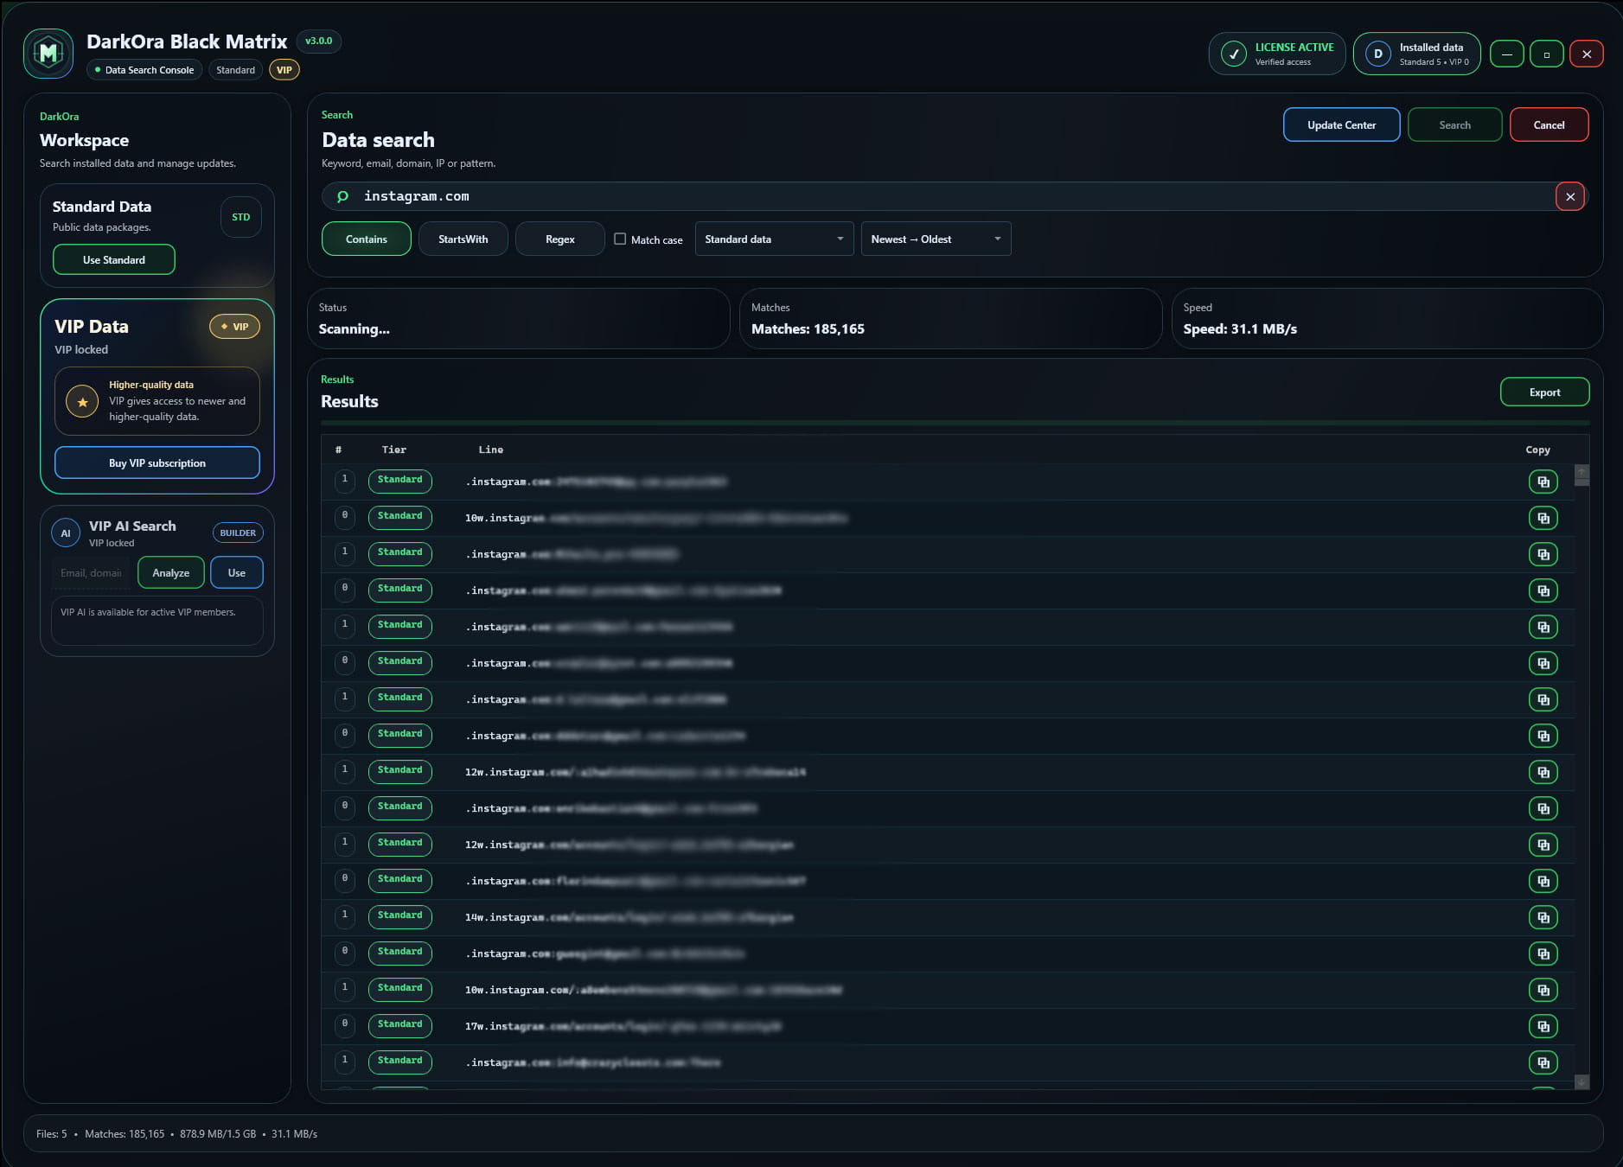Select the VIP chip in the header
1623x1167 pixels.
[284, 70]
